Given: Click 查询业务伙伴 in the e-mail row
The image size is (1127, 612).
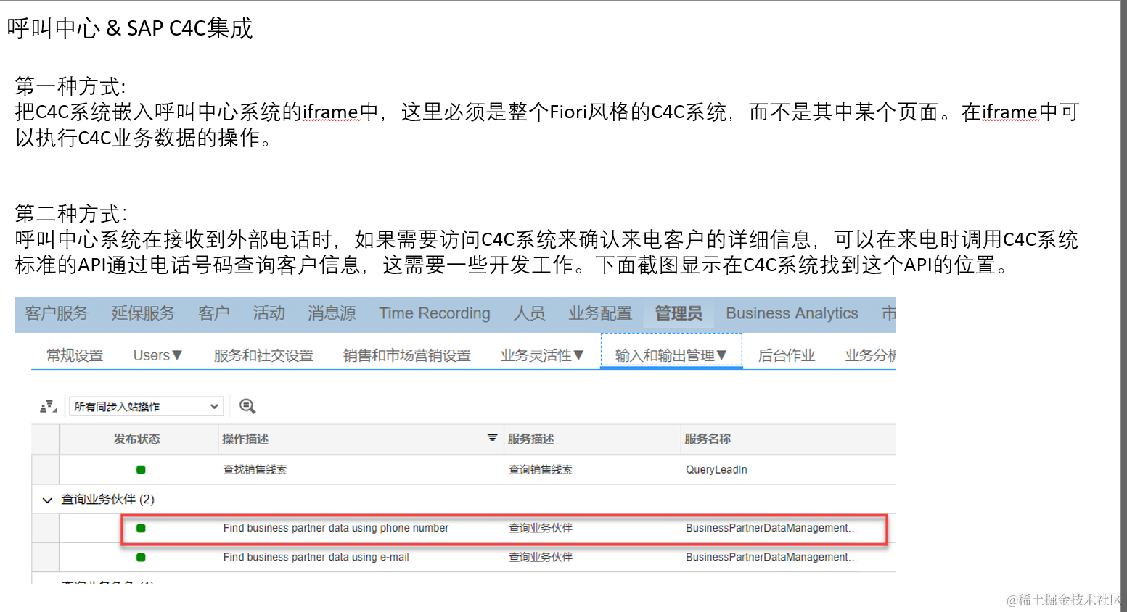Looking at the screenshot, I should (x=541, y=557).
